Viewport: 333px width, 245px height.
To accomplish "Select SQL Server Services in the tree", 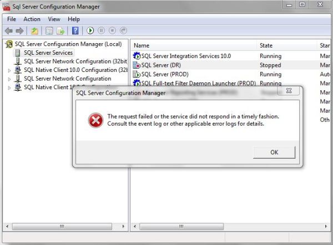I will [48, 53].
